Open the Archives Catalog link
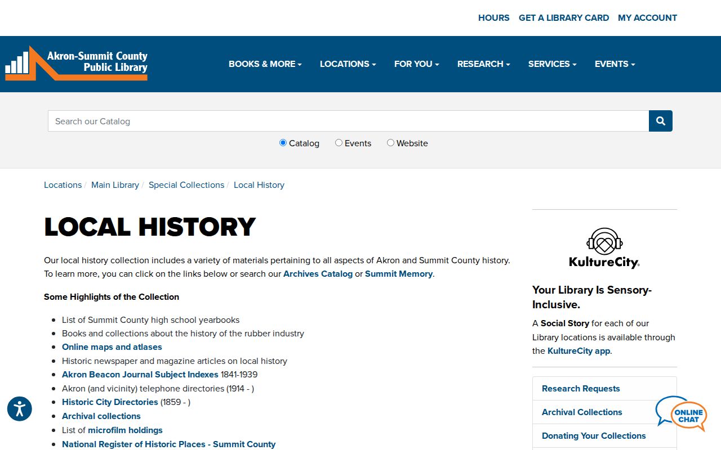The image size is (721, 450). click(318, 274)
